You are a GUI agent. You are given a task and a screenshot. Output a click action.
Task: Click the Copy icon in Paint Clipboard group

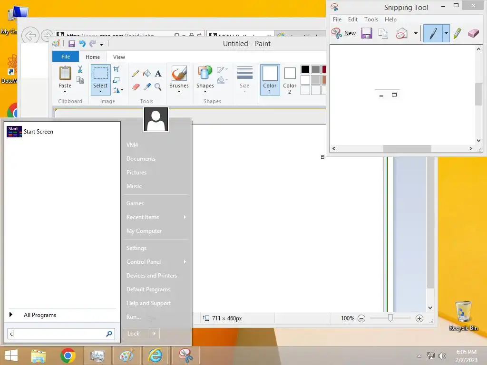(80, 80)
